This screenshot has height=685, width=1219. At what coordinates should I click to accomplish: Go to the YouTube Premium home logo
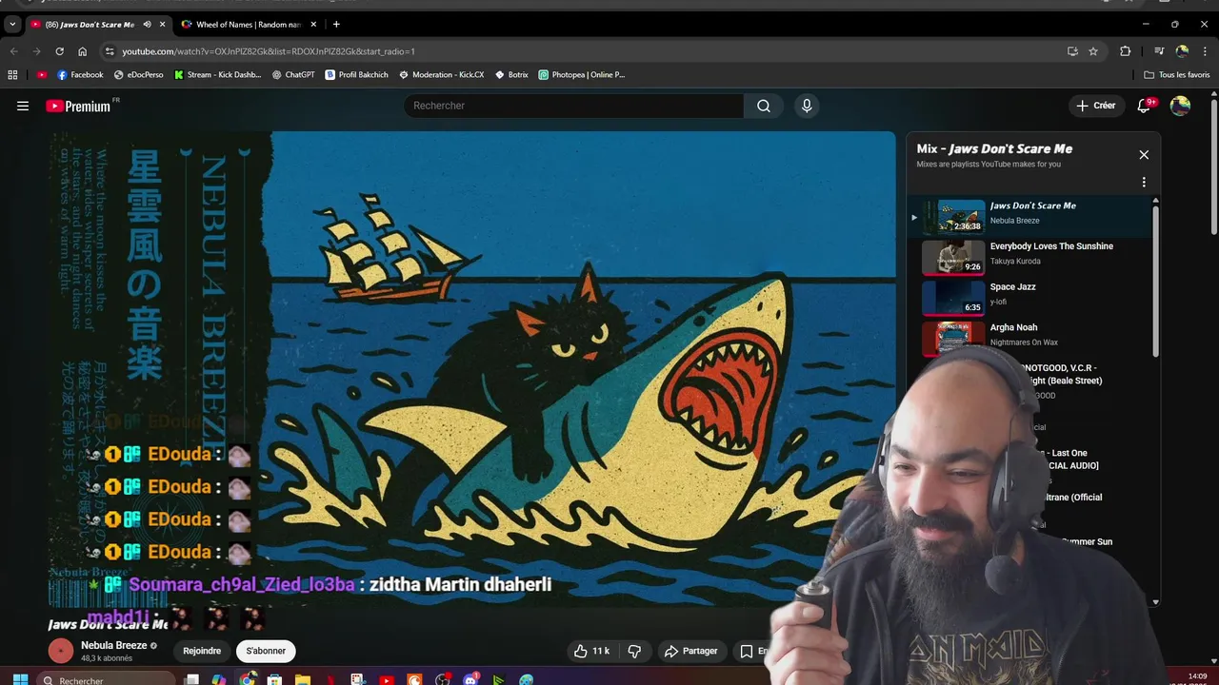click(x=80, y=106)
